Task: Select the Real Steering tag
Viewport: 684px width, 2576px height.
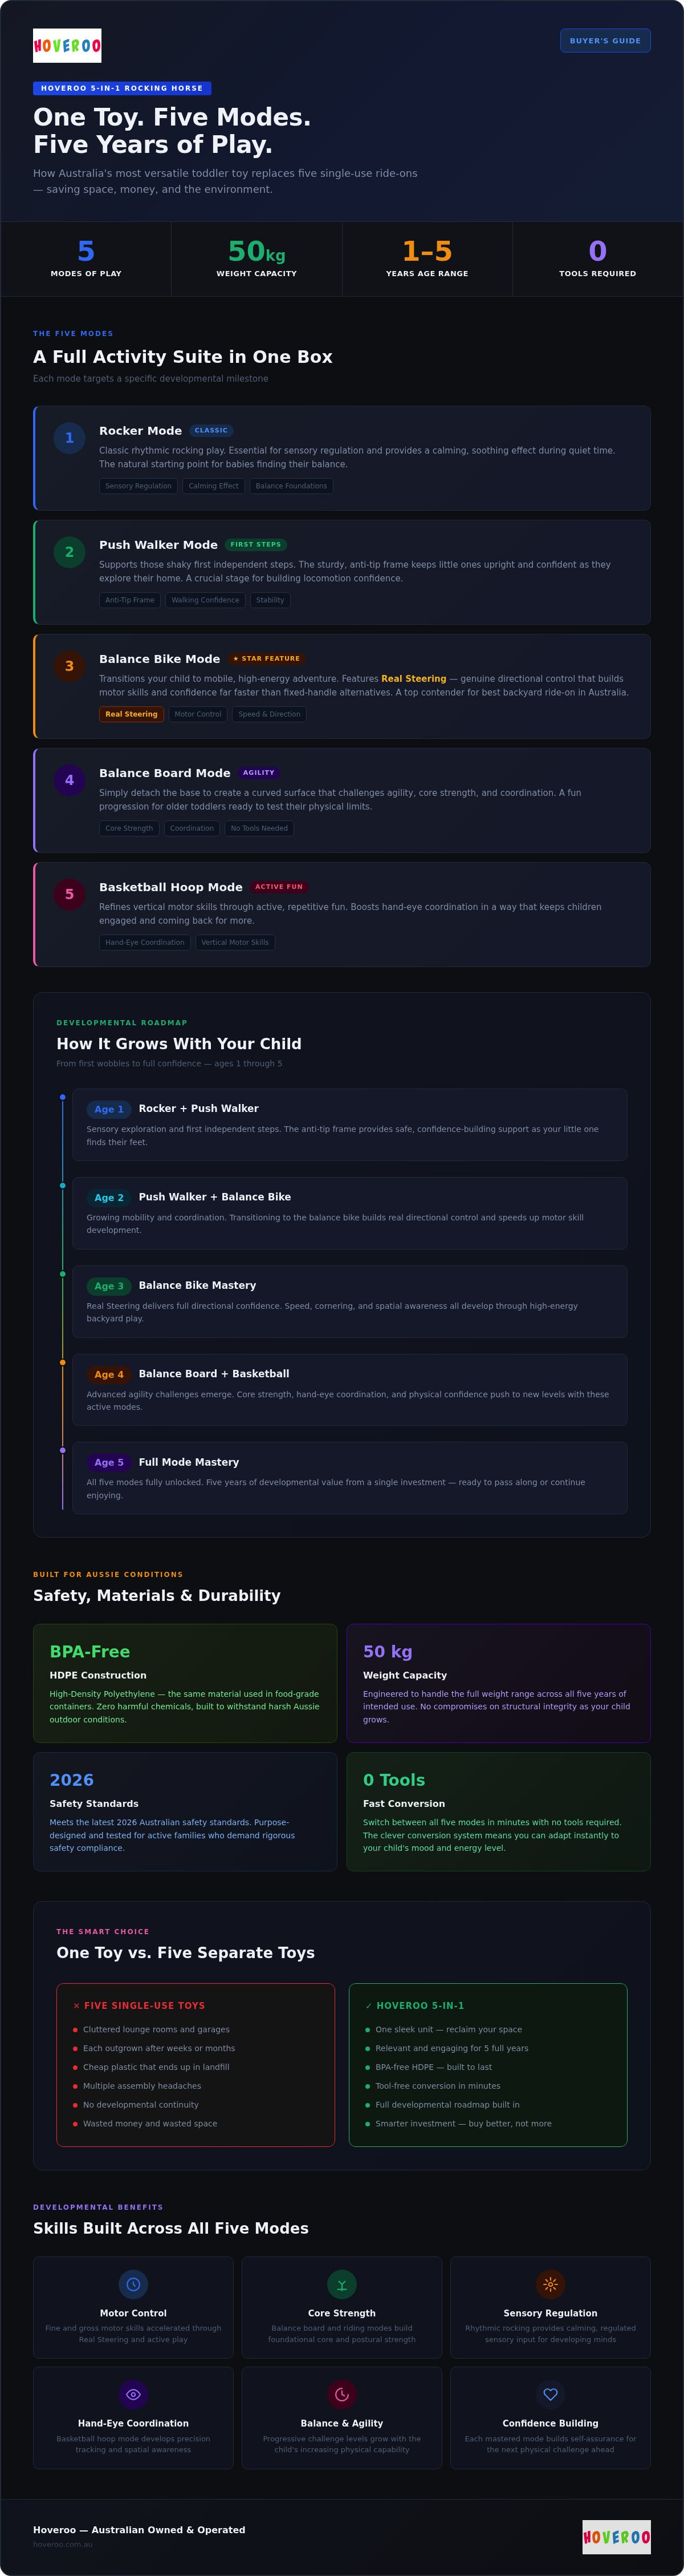Action: (x=132, y=714)
